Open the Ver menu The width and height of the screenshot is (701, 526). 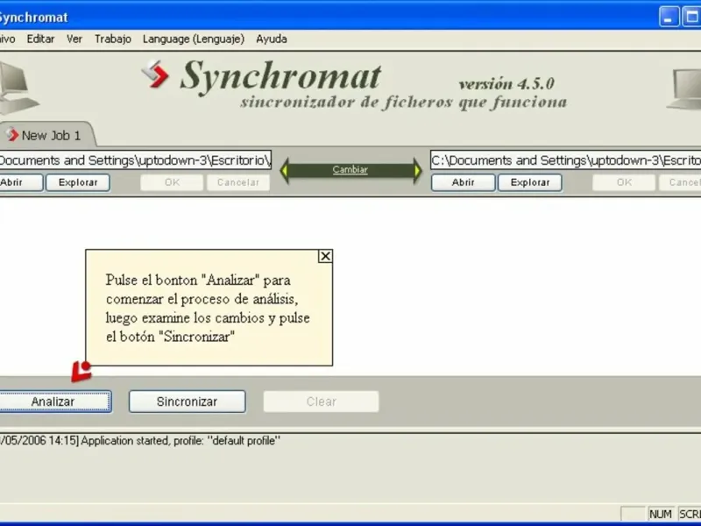[x=74, y=39]
